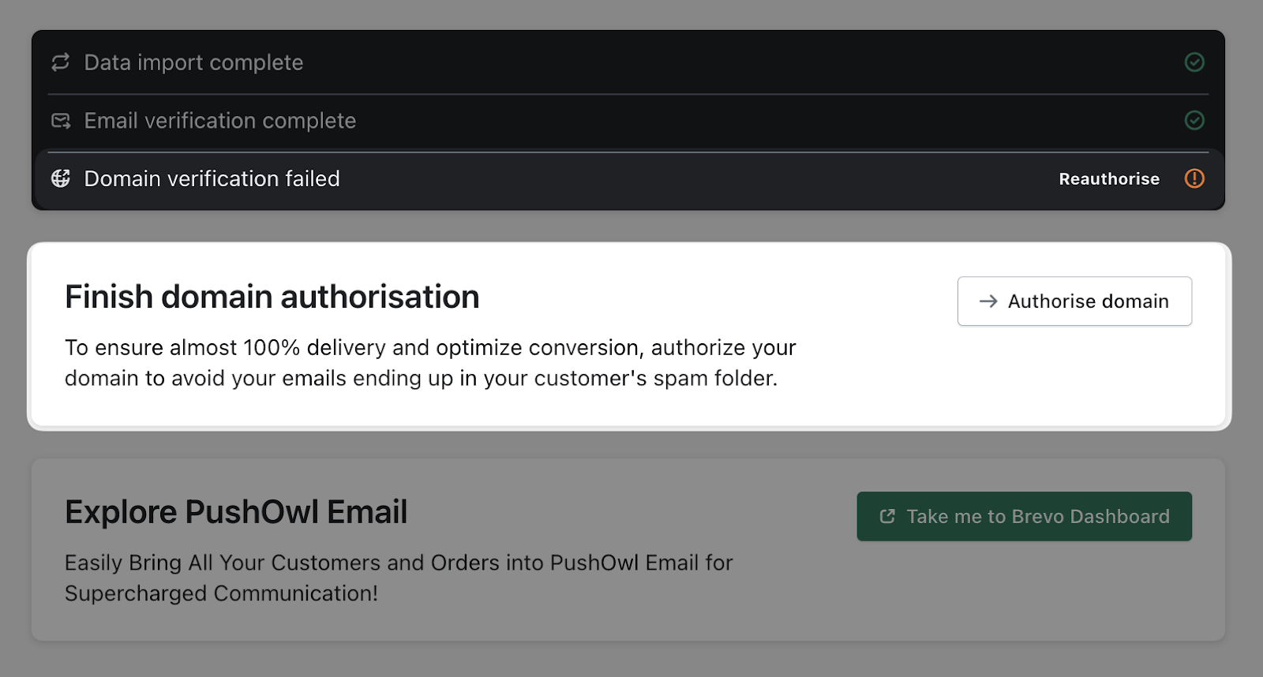
Task: Click the Explore PushOwl Email heading
Action: [236, 512]
